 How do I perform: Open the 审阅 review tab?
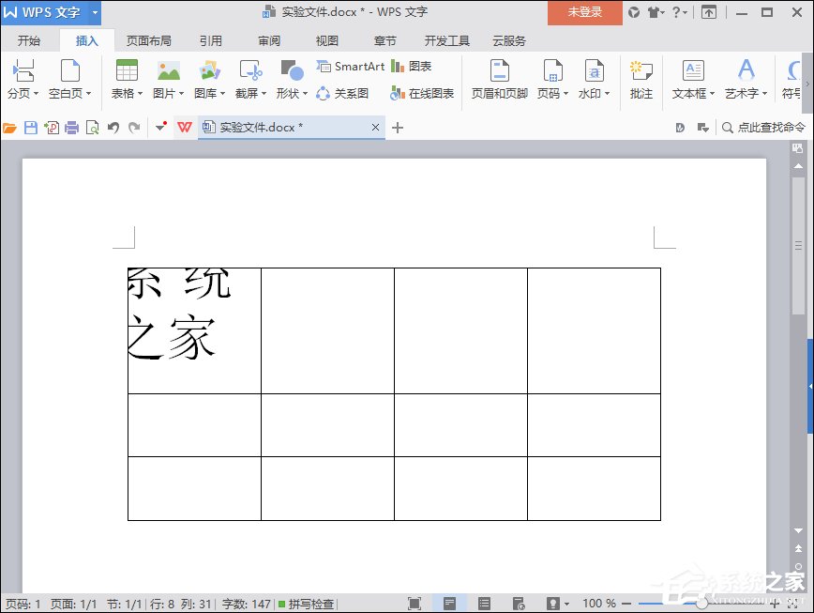[268, 40]
